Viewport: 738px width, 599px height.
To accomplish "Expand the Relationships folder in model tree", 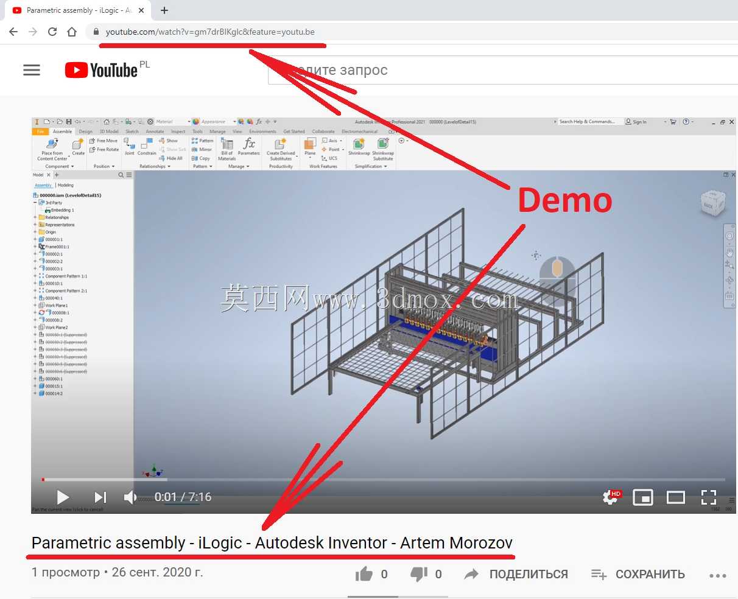I will [x=35, y=217].
